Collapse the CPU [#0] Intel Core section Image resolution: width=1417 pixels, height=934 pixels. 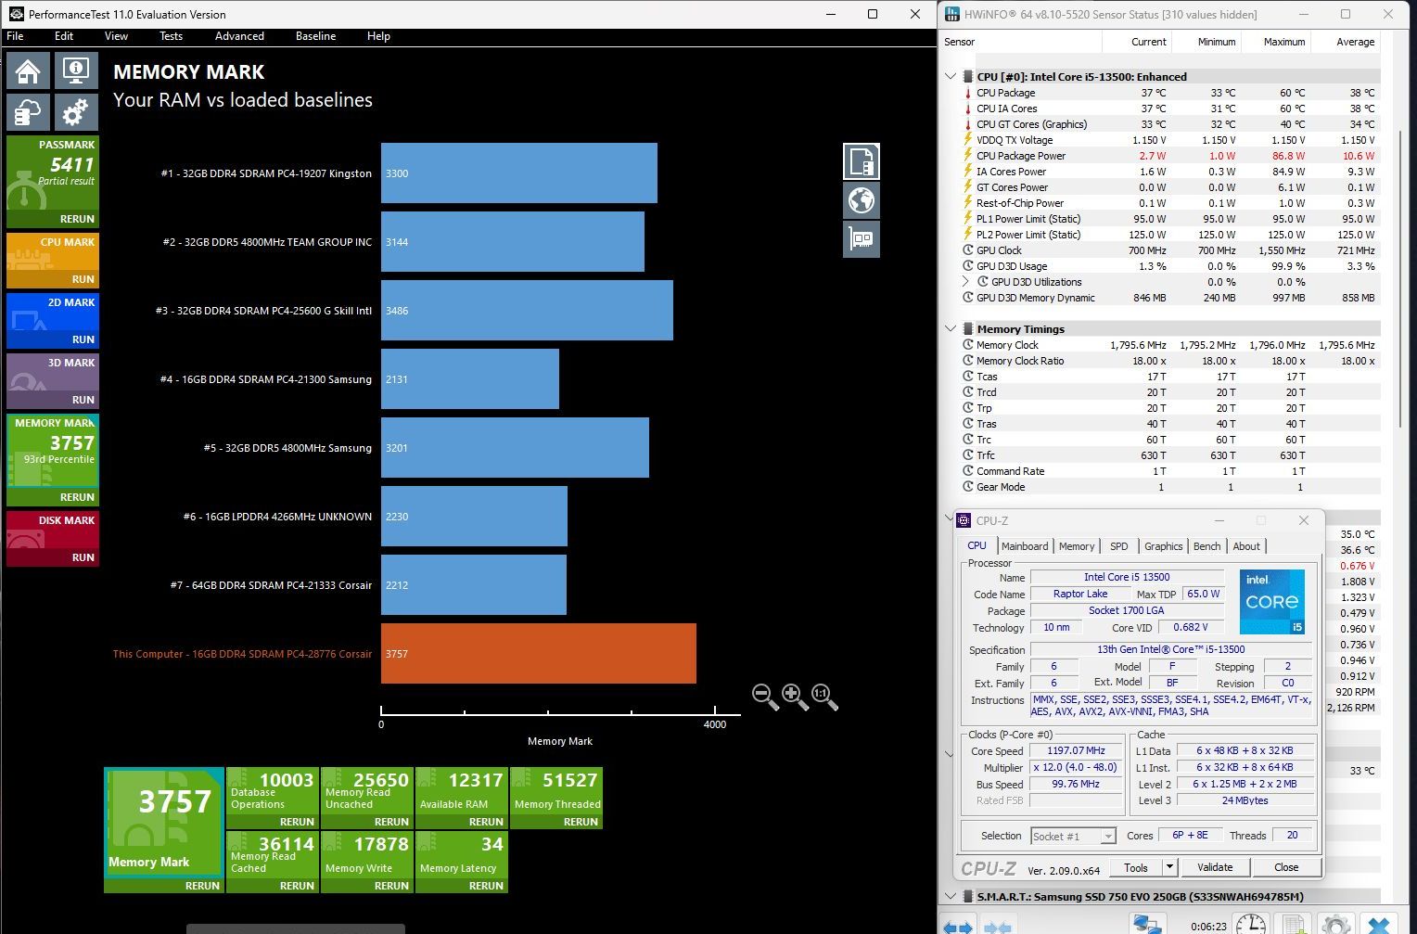951,77
